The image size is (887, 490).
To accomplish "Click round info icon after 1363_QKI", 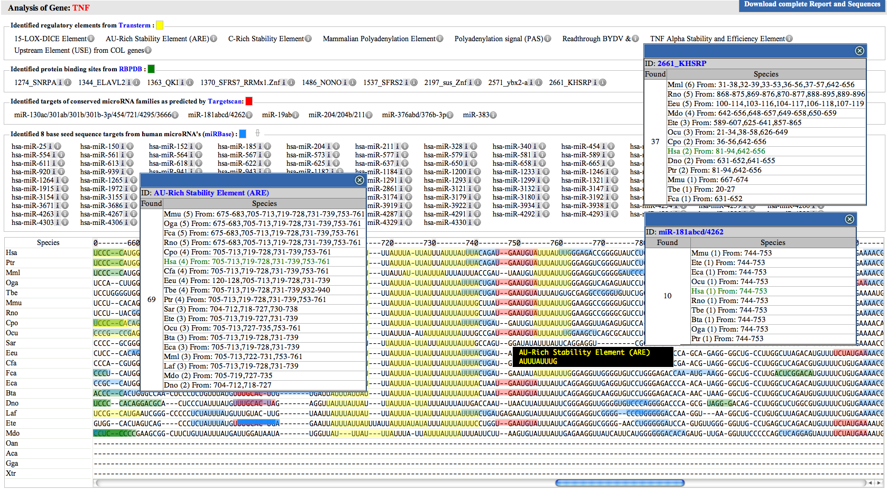I will [x=190, y=82].
